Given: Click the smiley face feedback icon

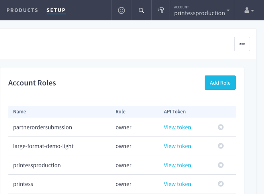Looking at the screenshot, I should point(122,10).
